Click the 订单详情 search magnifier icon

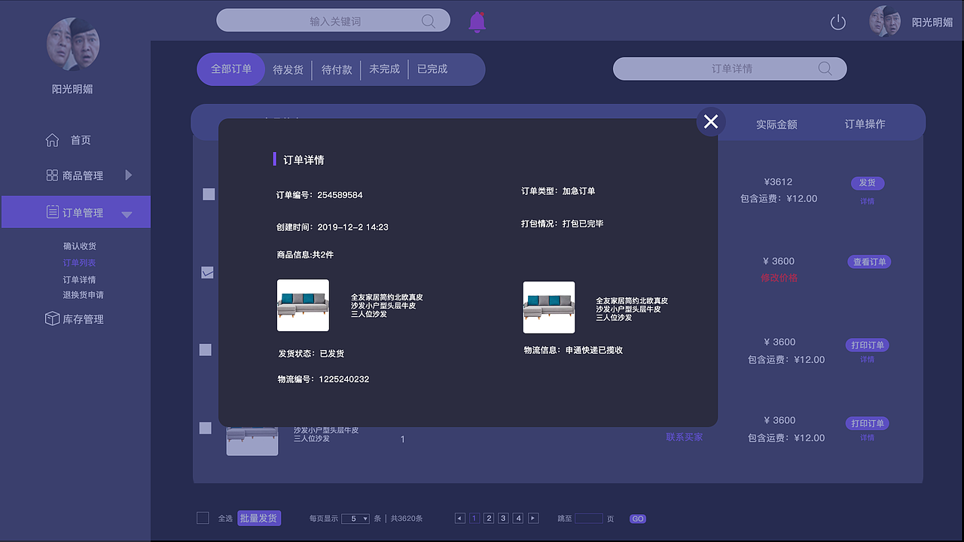(825, 69)
